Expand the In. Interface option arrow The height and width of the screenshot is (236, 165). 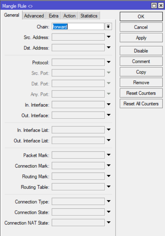point(109,104)
